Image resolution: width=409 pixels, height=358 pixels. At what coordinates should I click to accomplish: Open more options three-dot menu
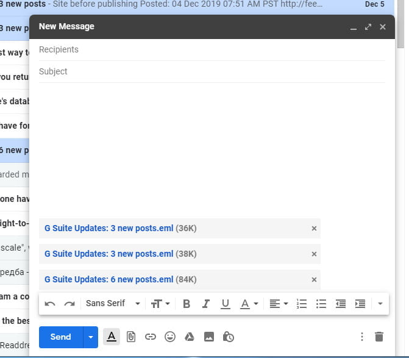click(362, 337)
